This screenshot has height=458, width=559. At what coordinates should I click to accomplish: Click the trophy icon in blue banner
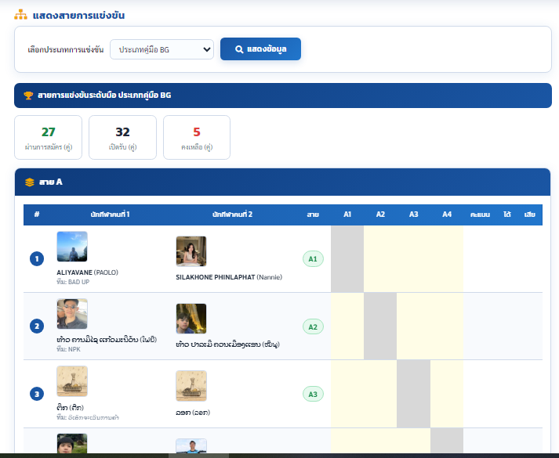tap(28, 96)
